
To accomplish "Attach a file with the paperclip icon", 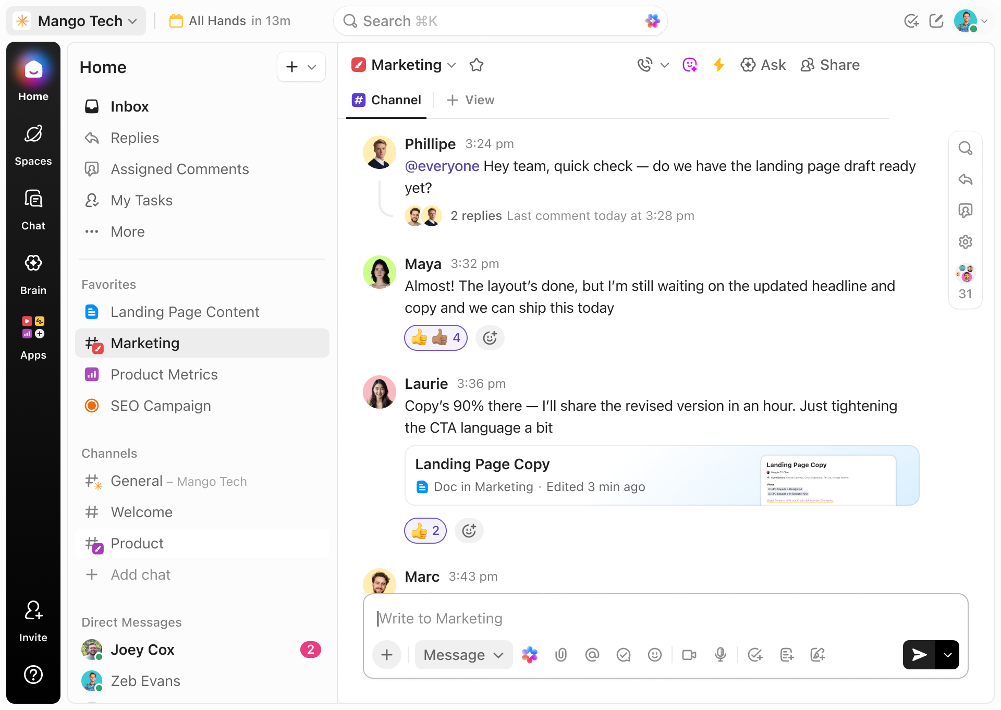I will click(561, 655).
